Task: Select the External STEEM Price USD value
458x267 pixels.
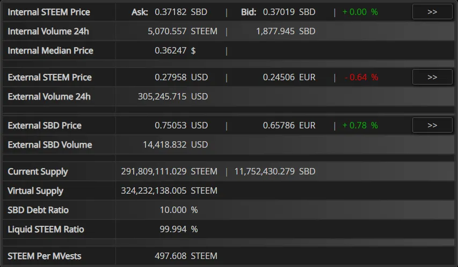Action: (x=171, y=77)
